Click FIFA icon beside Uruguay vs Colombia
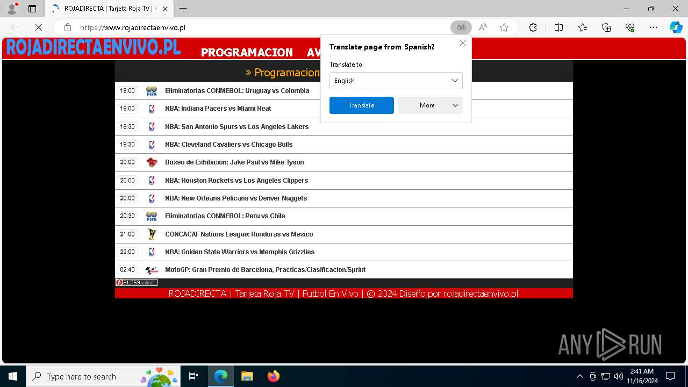688x387 pixels. pos(152,91)
